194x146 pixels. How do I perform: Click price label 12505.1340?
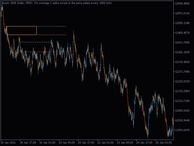point(182,23)
